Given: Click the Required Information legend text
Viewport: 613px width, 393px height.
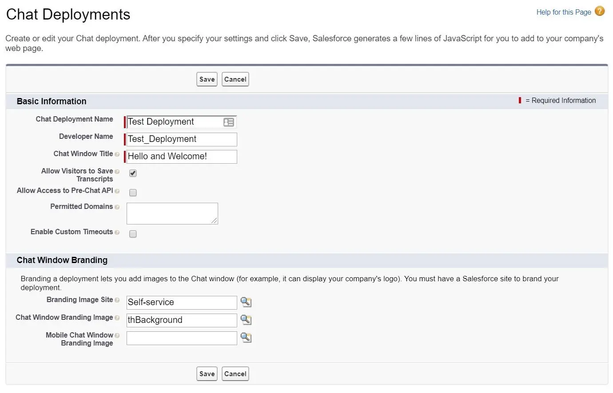Looking at the screenshot, I should [561, 101].
